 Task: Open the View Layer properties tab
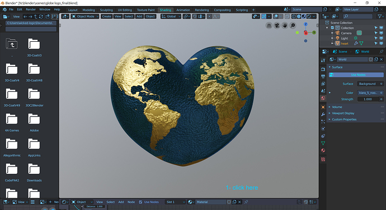point(323,84)
